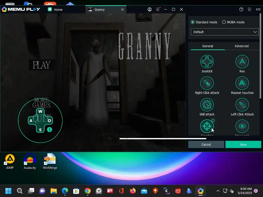Screen dimensions: 263x197
Task: Click the W key on joystick overlay
Action: point(40,111)
